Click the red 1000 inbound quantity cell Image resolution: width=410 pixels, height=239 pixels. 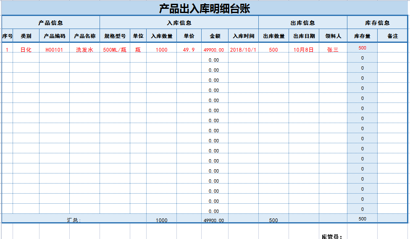pyautogui.click(x=162, y=47)
